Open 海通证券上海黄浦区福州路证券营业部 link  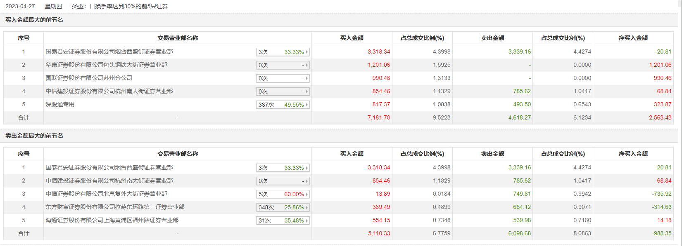[x=112, y=220]
